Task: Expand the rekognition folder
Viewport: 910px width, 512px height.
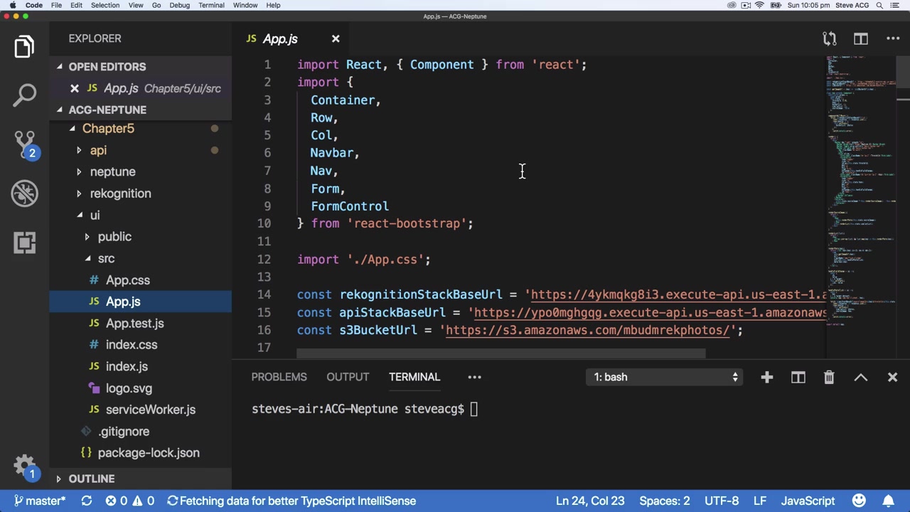Action: pos(120,193)
